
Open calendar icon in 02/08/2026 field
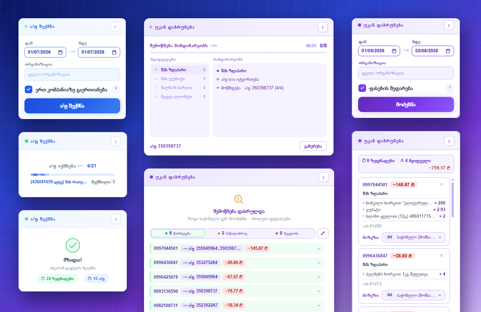448,51
